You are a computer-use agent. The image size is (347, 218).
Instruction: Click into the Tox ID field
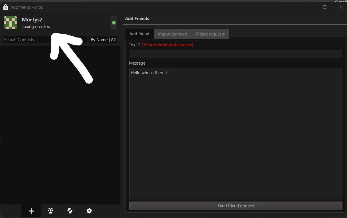click(x=236, y=54)
